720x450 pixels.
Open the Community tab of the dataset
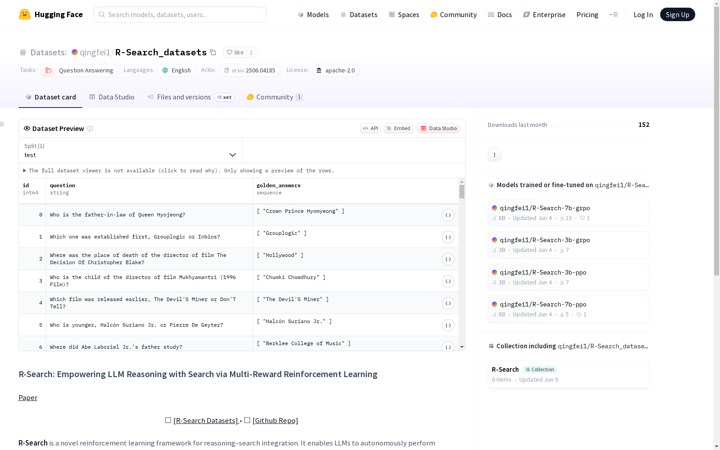click(x=275, y=97)
